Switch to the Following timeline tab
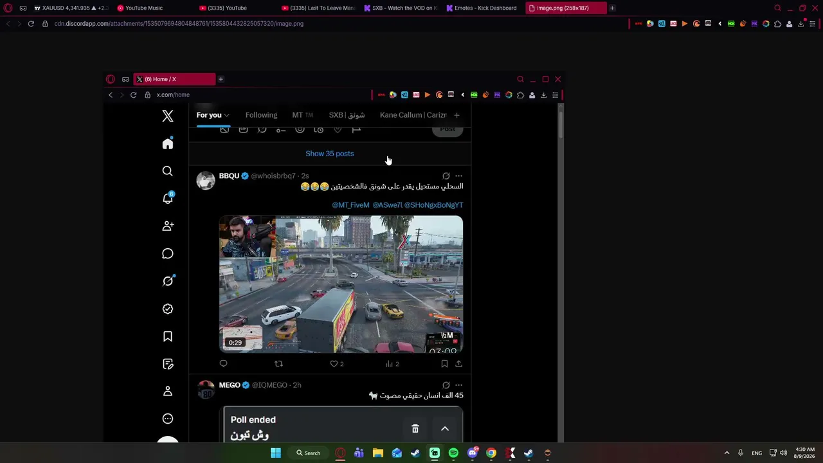 [x=261, y=115]
